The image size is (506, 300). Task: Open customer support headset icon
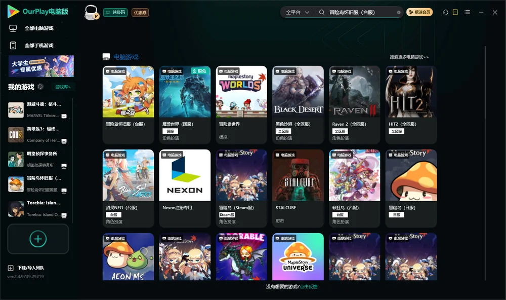point(446,12)
